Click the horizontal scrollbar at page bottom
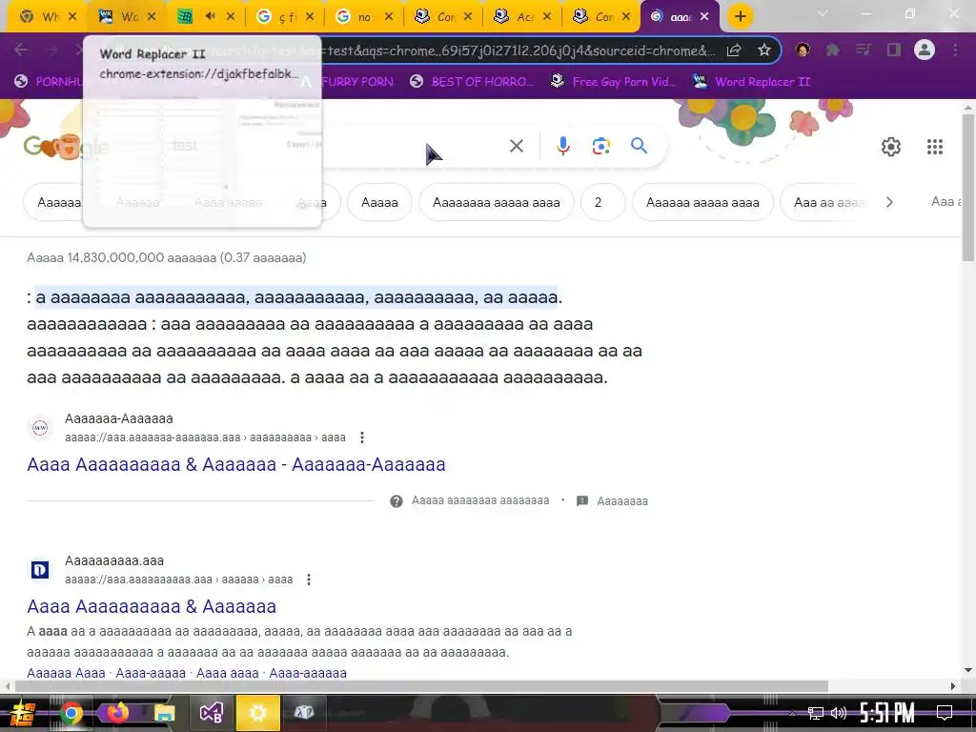 coord(422,686)
